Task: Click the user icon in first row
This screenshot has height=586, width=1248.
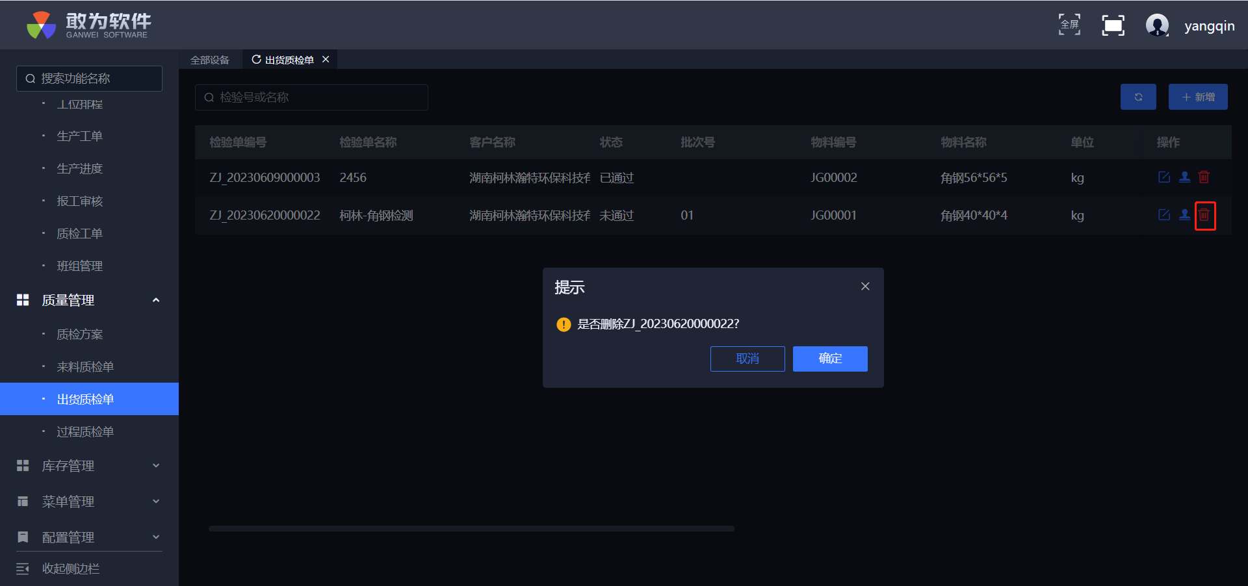Action: tap(1184, 177)
